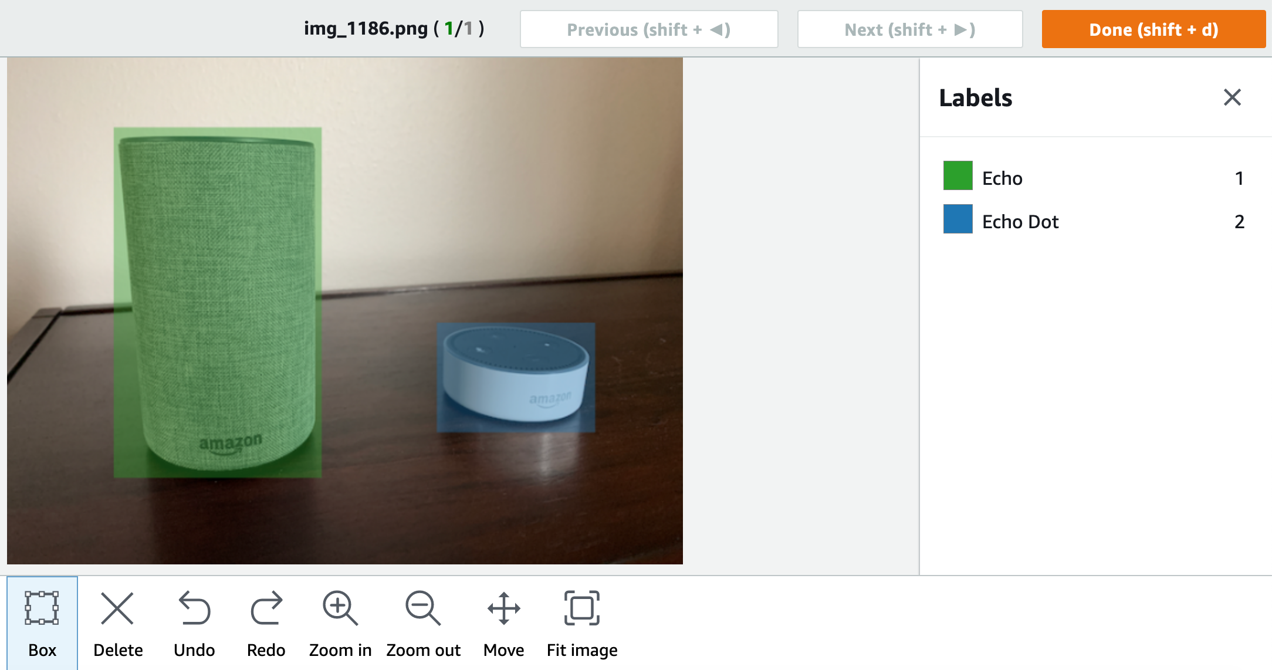Click Done to finish labeling
Viewport: 1272px width, 670px height.
tap(1152, 29)
